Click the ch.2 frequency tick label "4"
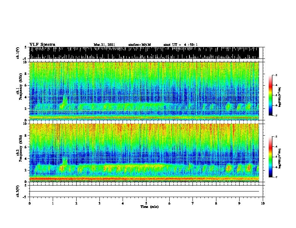This screenshot has width=296, height=228. click(27, 159)
